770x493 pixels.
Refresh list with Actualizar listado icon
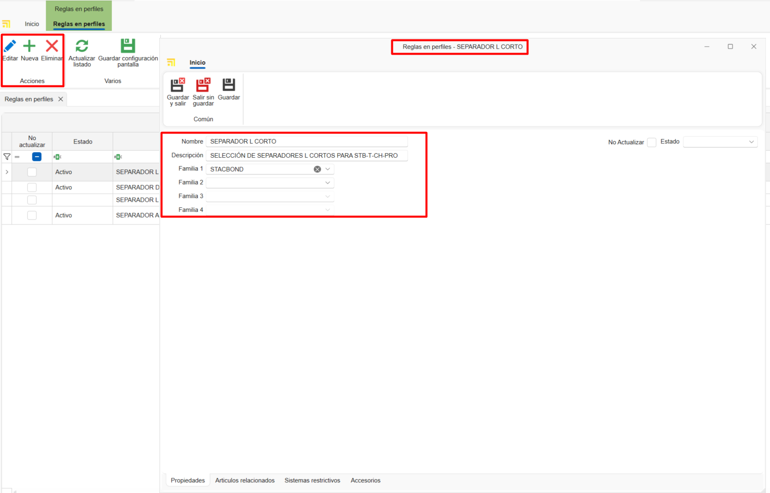point(82,47)
